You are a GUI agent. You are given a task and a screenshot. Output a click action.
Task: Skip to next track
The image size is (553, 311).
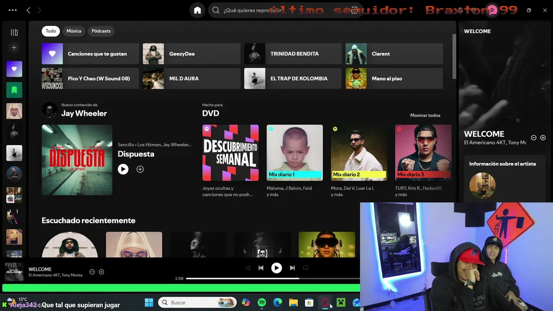click(292, 268)
